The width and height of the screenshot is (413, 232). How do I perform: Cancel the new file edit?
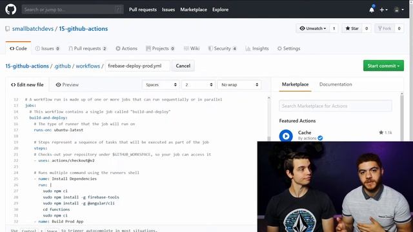pos(183,66)
